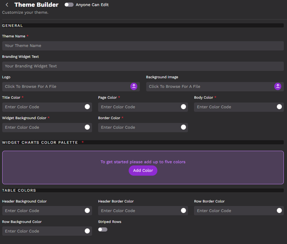
Task: Focus the Theme Name input field
Action: pyautogui.click(x=143, y=46)
